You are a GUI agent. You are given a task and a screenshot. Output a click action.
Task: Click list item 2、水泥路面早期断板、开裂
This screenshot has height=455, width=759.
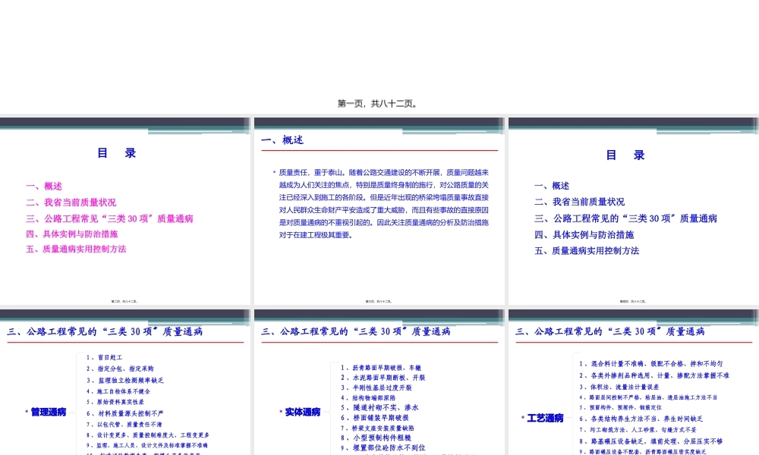click(x=383, y=378)
